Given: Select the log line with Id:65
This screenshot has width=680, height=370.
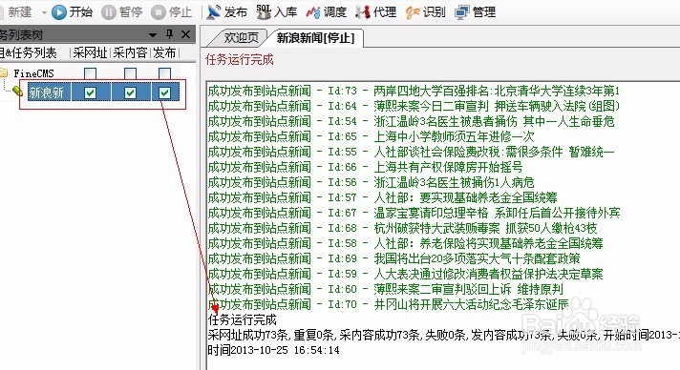Looking at the screenshot, I should point(372,136).
